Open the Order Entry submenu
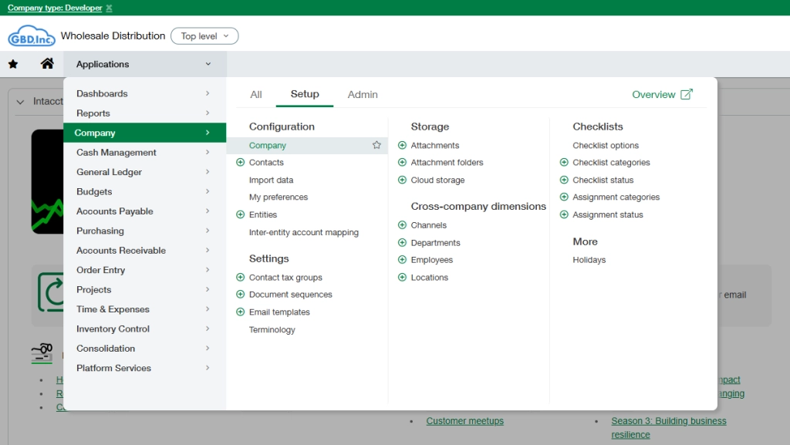The height and width of the screenshot is (445, 790). pyautogui.click(x=144, y=270)
